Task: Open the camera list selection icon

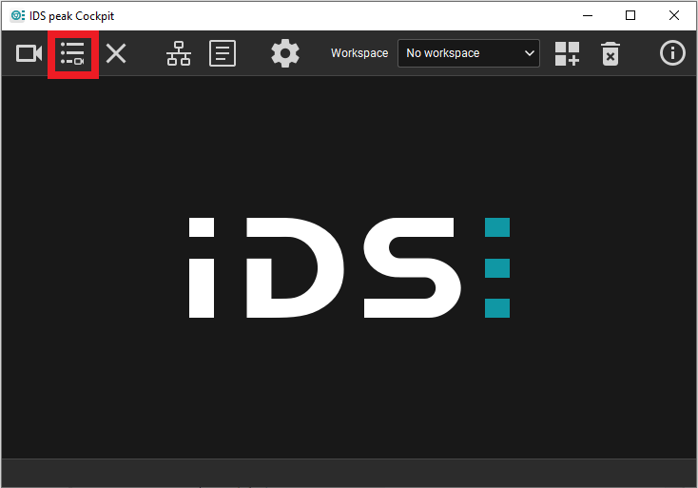Action: point(72,53)
